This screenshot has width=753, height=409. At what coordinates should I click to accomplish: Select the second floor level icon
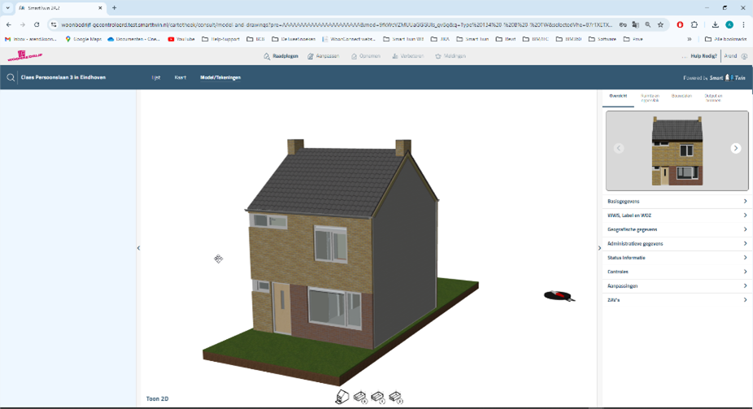tap(396, 397)
